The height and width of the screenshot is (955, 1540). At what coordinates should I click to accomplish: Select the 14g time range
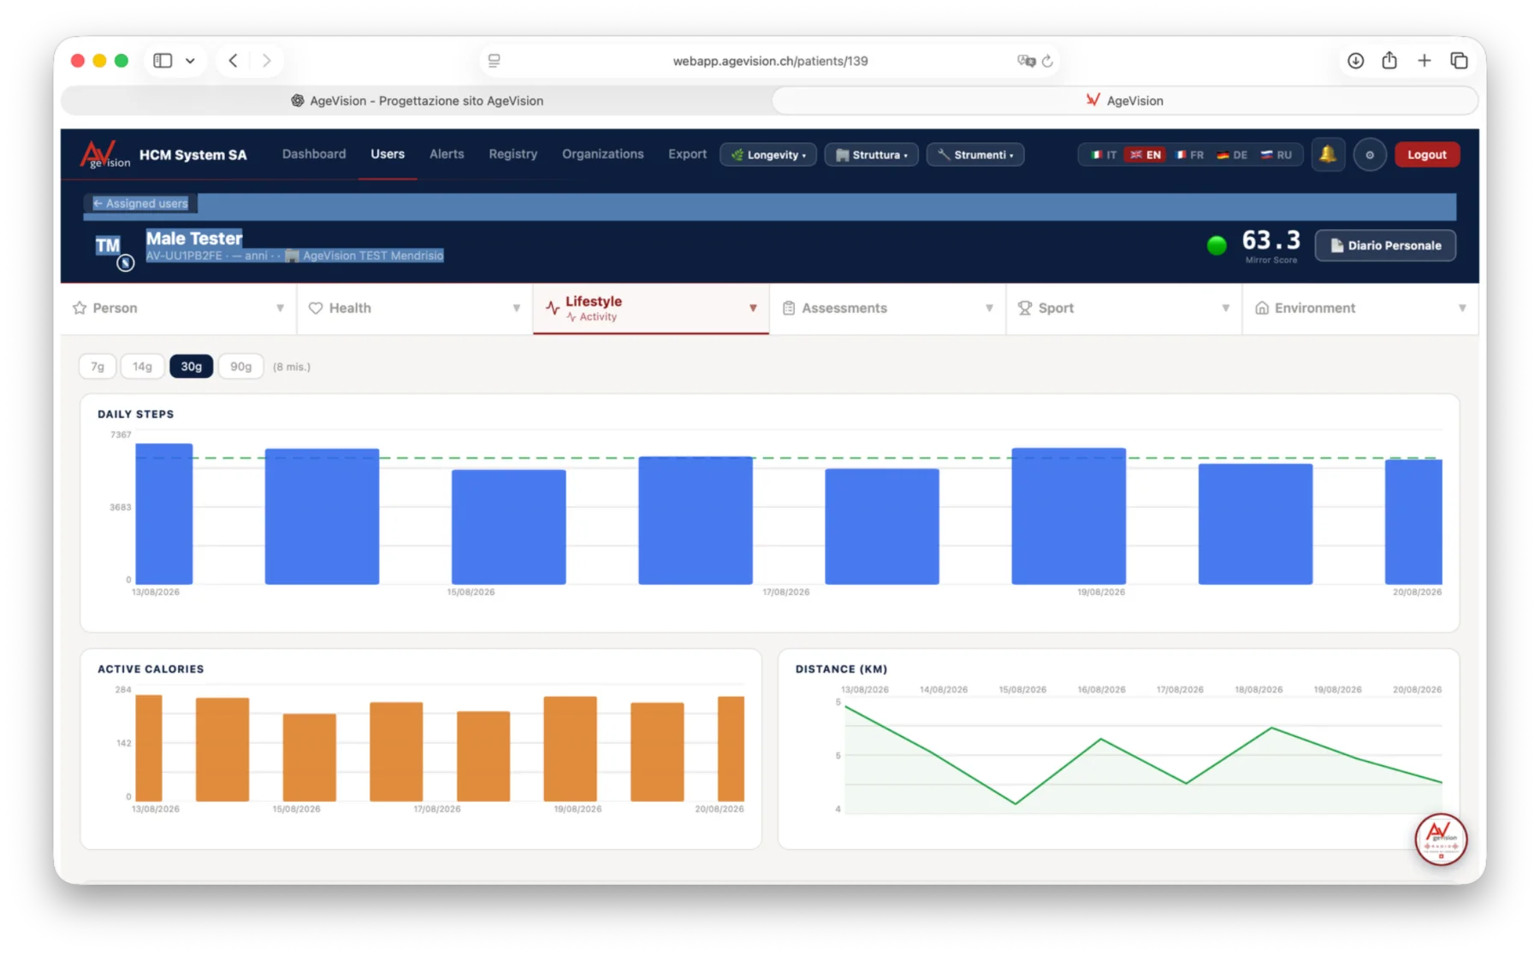[142, 367]
